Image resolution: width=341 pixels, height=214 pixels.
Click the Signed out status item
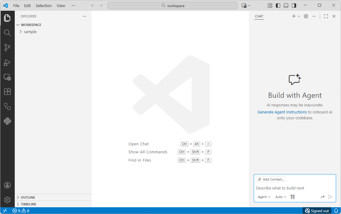317,211
